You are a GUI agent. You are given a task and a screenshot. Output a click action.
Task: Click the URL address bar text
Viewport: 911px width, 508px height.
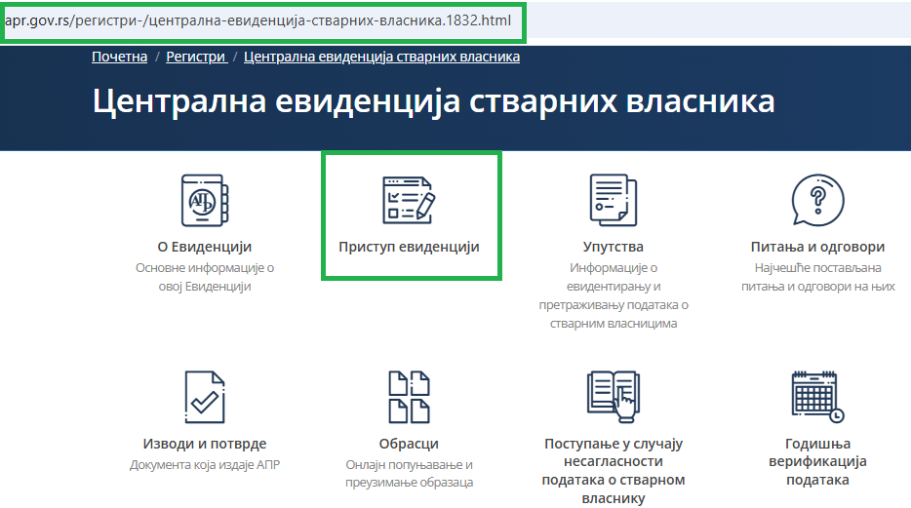[x=257, y=20]
